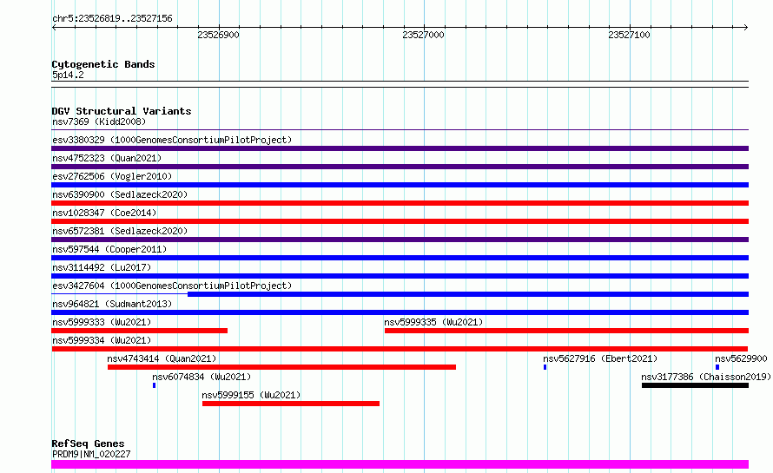
Task: Click the 23527100 ruler position label
Action: 629,35
